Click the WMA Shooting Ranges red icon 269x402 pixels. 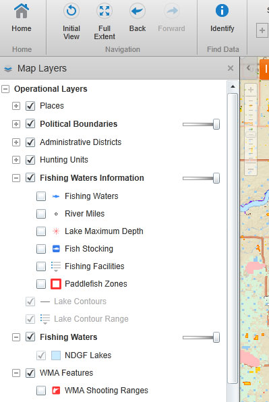point(56,391)
